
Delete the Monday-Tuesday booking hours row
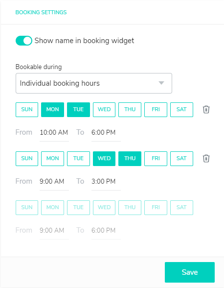pyautogui.click(x=206, y=110)
